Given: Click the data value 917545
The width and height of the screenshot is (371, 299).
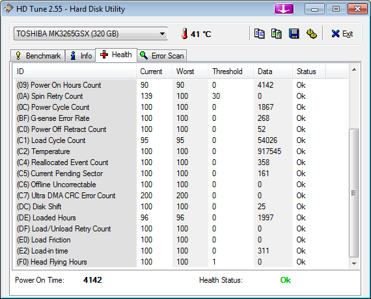Looking at the screenshot, I should pos(269,151).
